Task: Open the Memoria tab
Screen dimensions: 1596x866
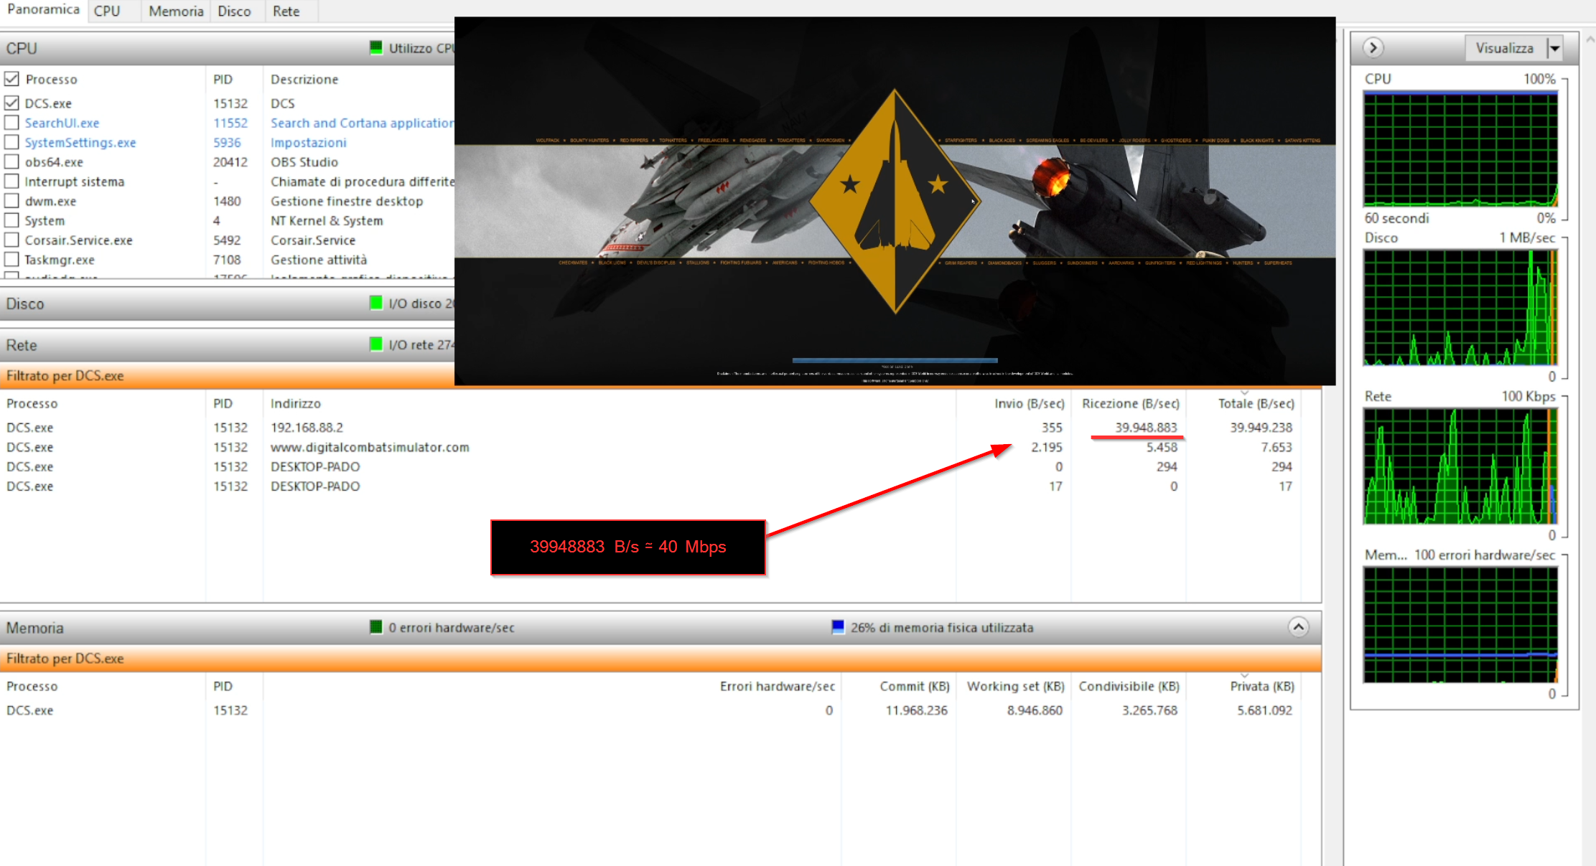Action: (x=176, y=11)
